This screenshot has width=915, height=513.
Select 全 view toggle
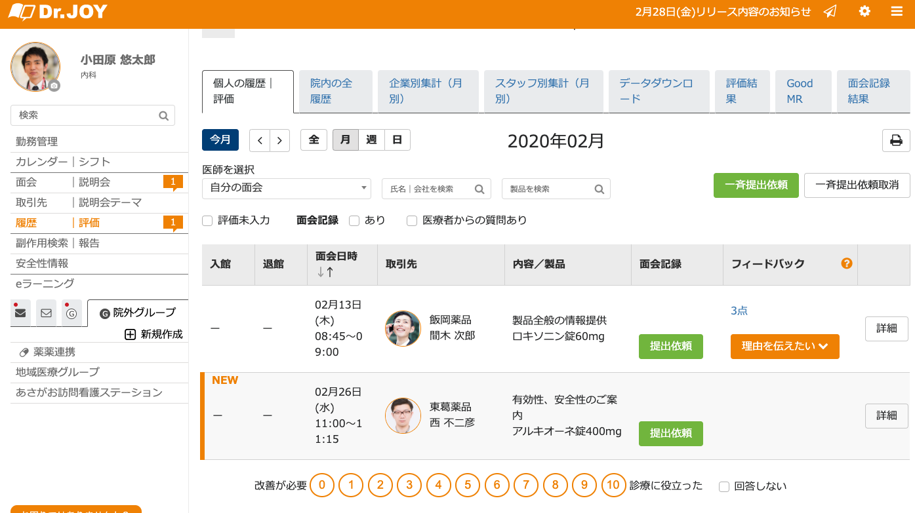[x=314, y=140]
